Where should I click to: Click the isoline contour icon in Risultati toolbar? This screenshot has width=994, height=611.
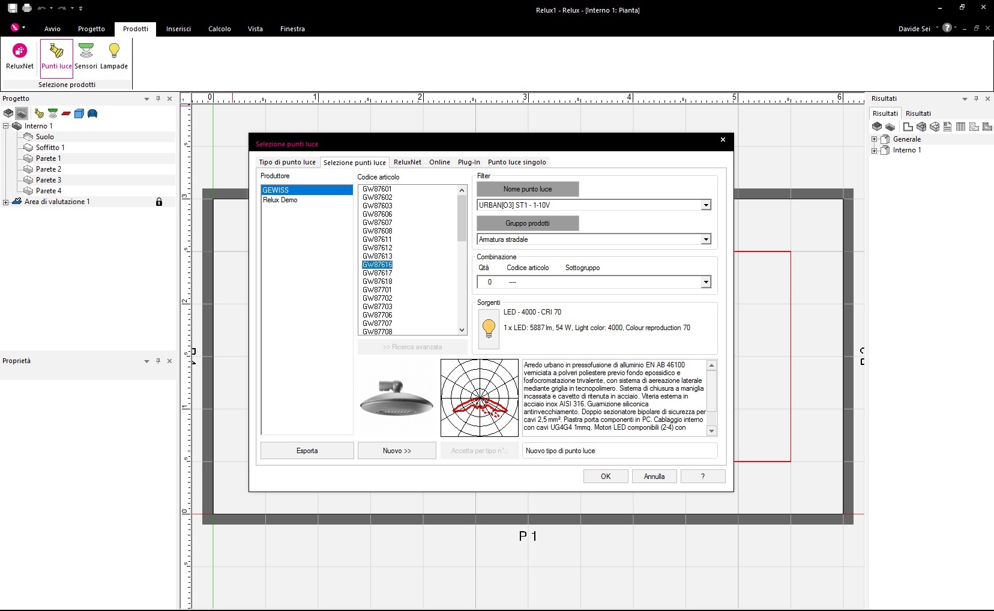[974, 127]
